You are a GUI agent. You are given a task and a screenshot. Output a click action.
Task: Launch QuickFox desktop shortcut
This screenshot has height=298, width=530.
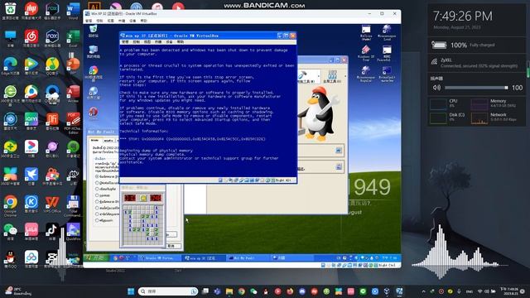click(x=73, y=232)
